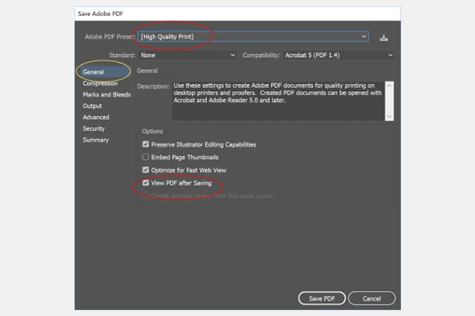
Task: Enable Embed Page Thumbnails checkbox
Action: pos(146,157)
